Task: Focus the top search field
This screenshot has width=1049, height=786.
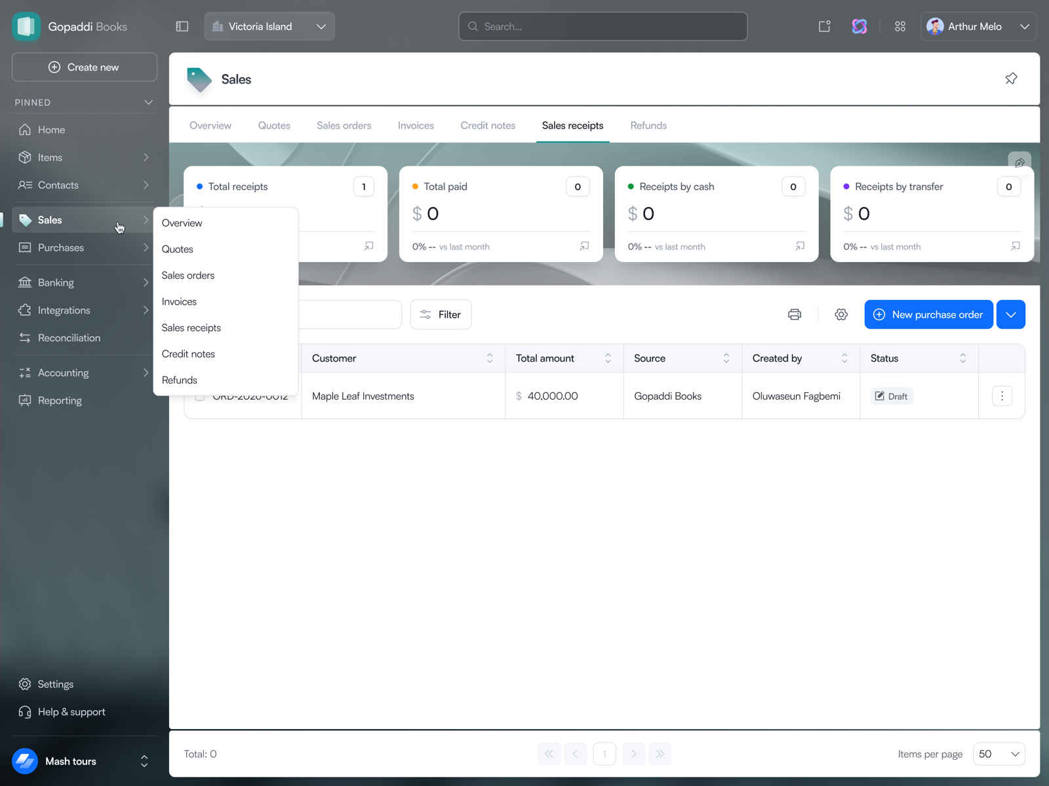Action: (x=603, y=26)
